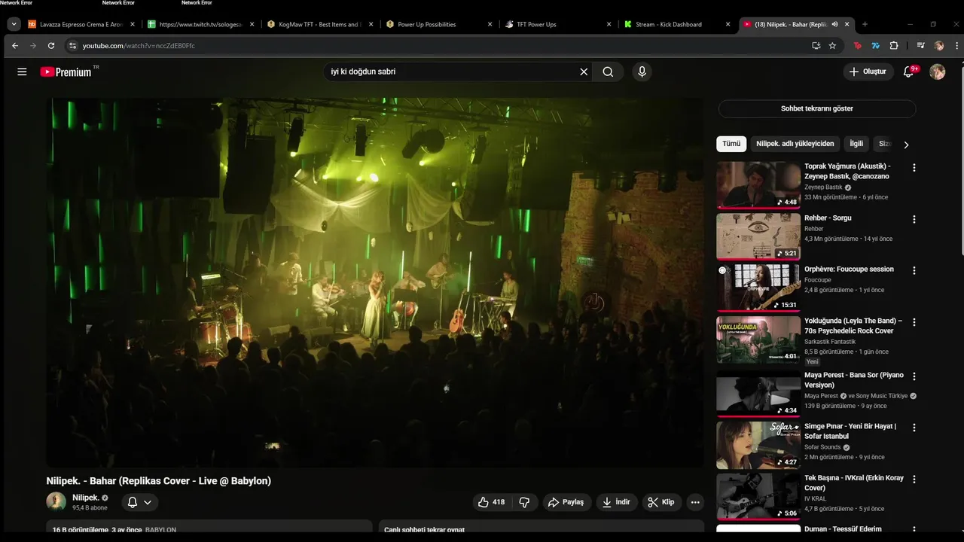This screenshot has height=542, width=964.
Task: Open the Sofar Sounds channel name
Action: pos(822,447)
